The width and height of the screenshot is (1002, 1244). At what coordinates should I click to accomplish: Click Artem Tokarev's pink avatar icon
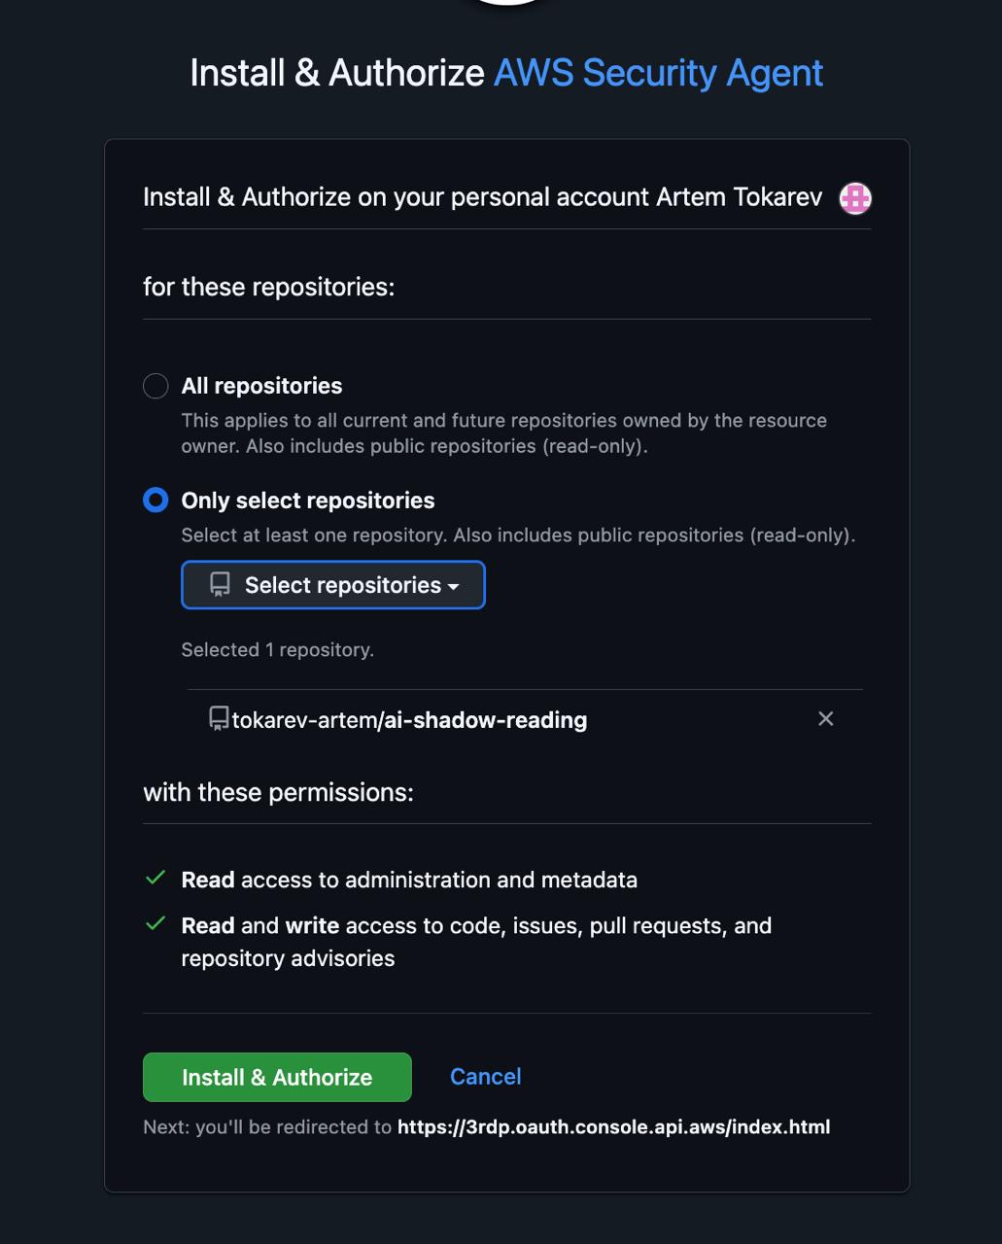855,198
